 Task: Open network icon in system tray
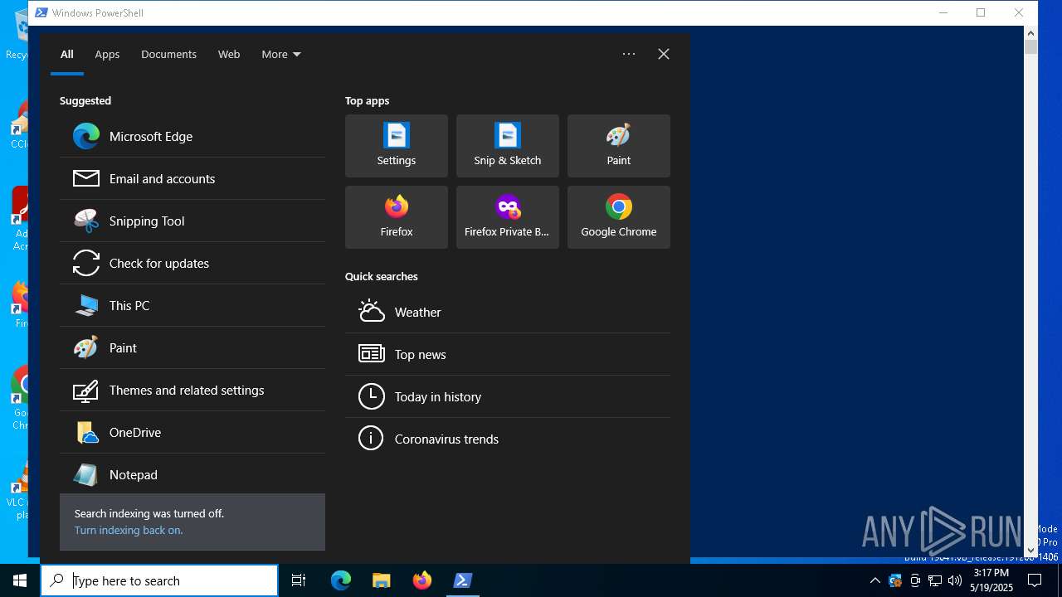[935, 580]
